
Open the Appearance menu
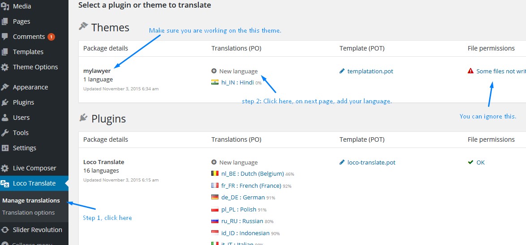(30, 87)
